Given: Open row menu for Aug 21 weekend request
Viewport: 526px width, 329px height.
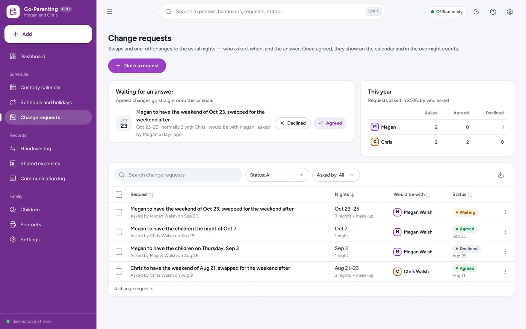Looking at the screenshot, I should [505, 271].
